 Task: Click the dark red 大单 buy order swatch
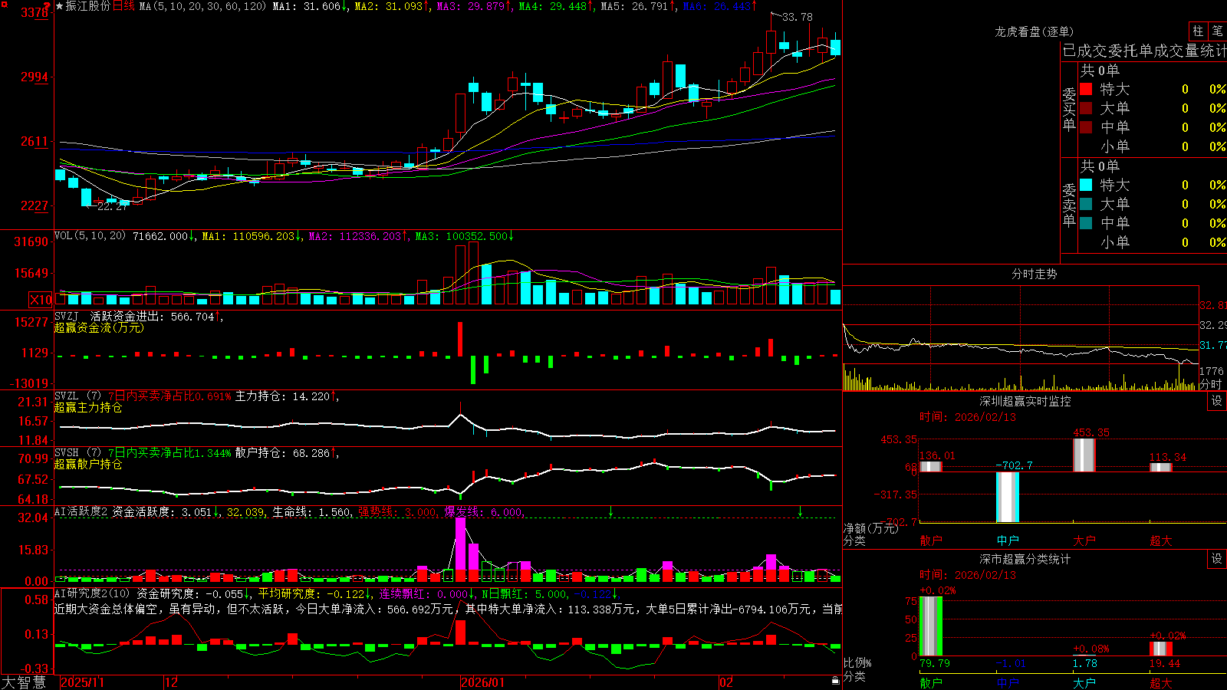tap(1086, 108)
